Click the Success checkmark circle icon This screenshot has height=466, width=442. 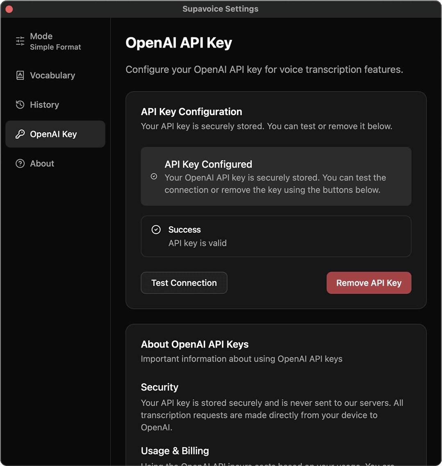point(156,230)
